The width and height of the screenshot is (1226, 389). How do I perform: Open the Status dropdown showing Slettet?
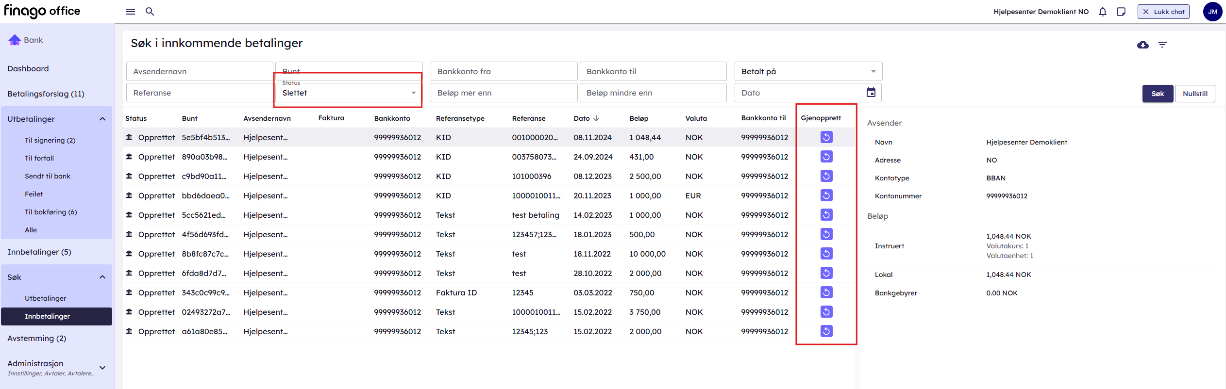pos(348,93)
